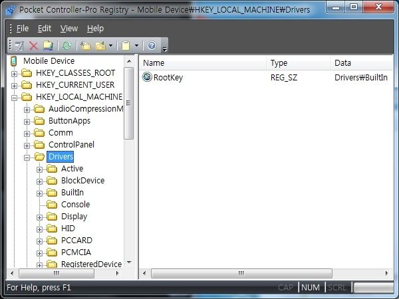This screenshot has width=399, height=299.
Task: Select the Display key
Action: pyautogui.click(x=74, y=217)
